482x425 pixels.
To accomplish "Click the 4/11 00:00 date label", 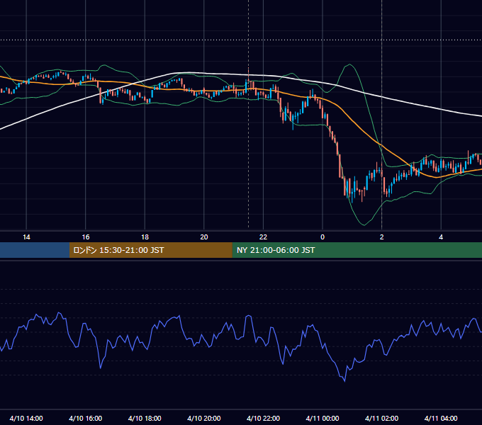I will 323,418.
